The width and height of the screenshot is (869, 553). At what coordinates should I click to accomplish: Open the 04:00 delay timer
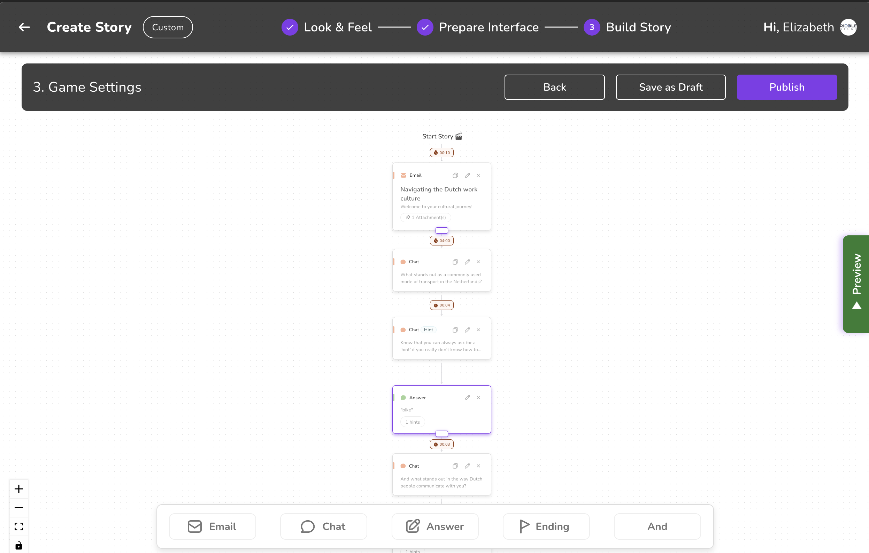coord(442,241)
